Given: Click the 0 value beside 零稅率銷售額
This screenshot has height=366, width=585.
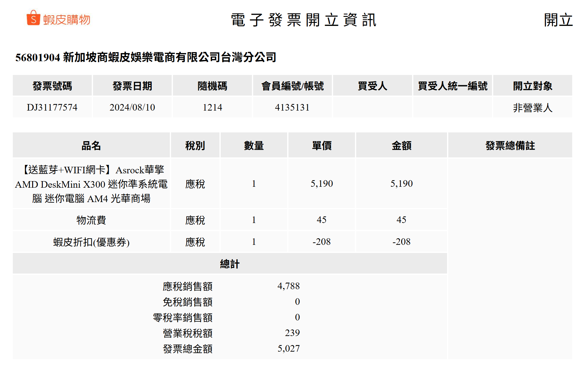Looking at the screenshot, I should tap(297, 317).
